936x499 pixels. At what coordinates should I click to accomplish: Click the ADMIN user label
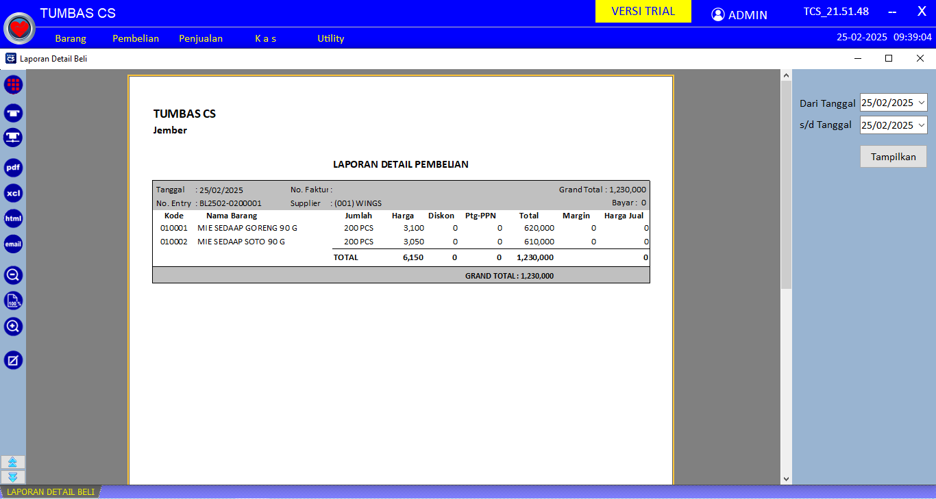click(x=748, y=15)
